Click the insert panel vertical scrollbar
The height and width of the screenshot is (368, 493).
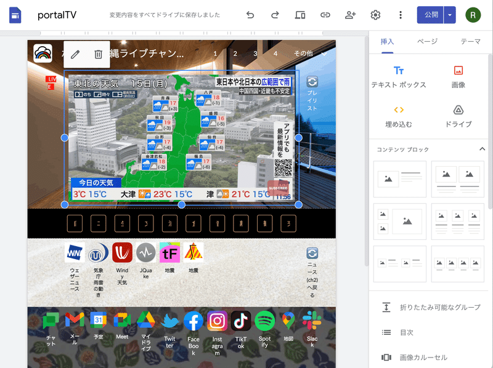point(490,132)
